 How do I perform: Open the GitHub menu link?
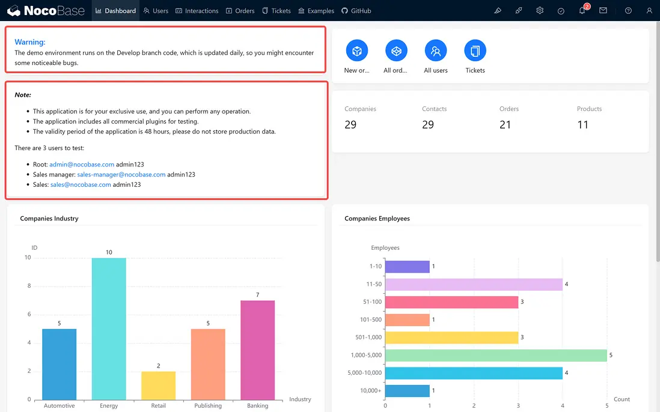(356, 11)
